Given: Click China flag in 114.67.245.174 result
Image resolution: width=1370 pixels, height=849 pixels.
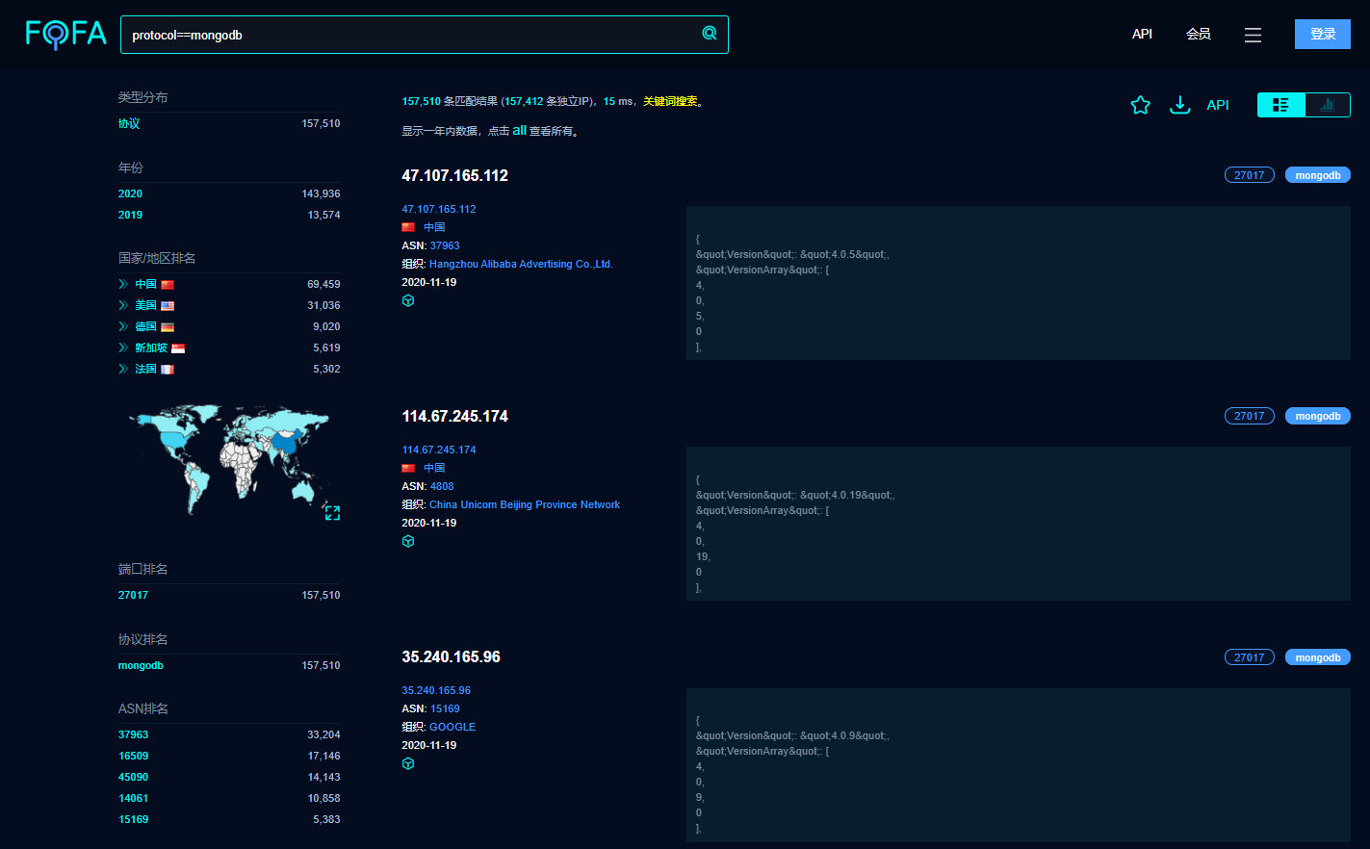Looking at the screenshot, I should [408, 468].
